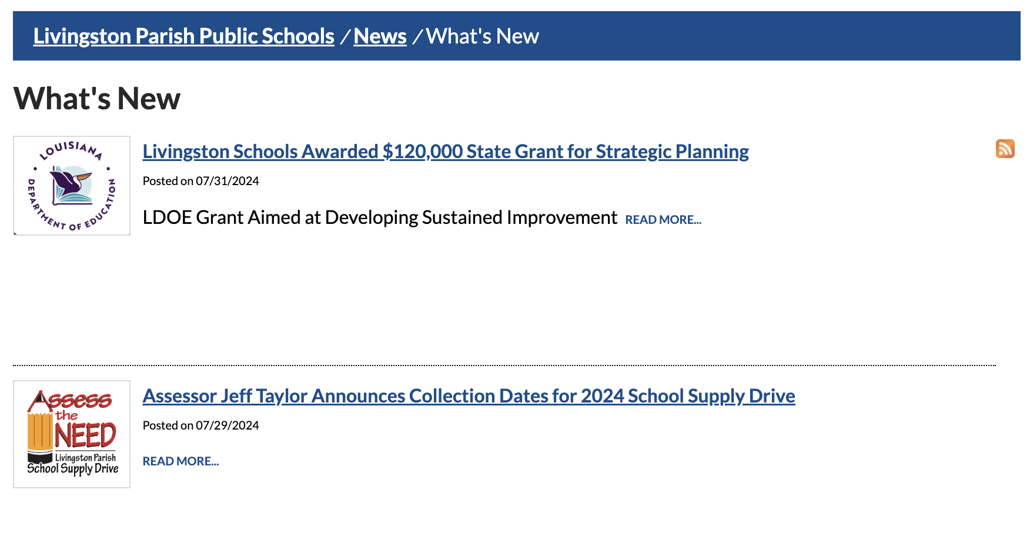Go to Livingston Parish Public Schools breadcrumb

[183, 36]
